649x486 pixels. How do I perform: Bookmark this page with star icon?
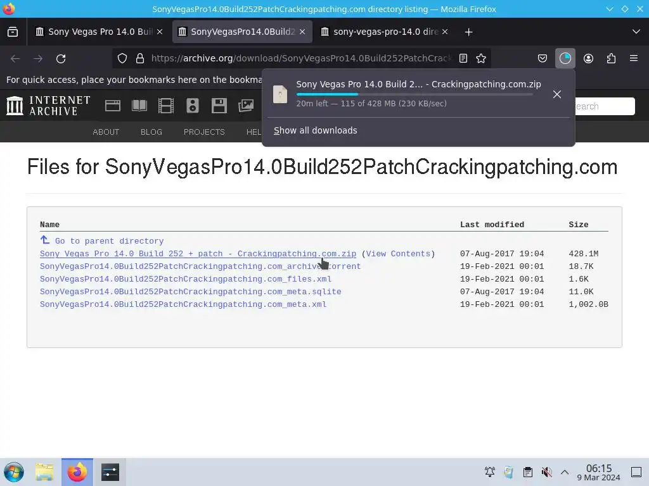[481, 58]
